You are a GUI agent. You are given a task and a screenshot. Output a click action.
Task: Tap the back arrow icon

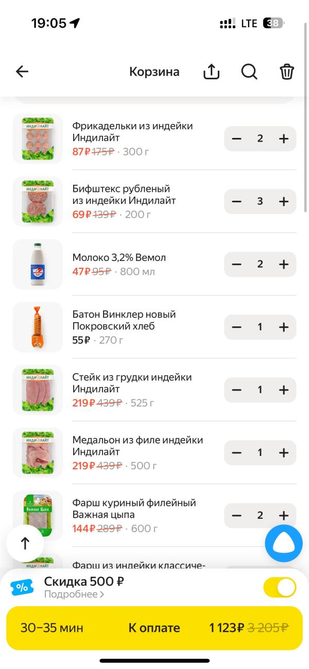click(22, 72)
